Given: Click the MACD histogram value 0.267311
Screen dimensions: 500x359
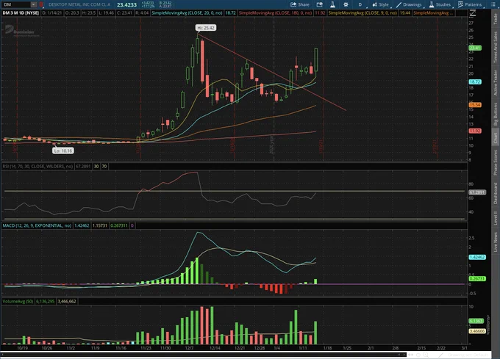Looking at the screenshot, I should 119,225.
